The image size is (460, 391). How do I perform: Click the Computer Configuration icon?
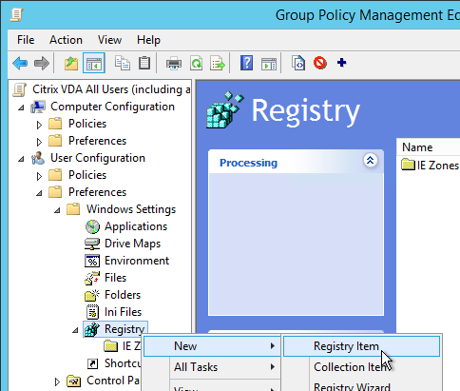[38, 107]
